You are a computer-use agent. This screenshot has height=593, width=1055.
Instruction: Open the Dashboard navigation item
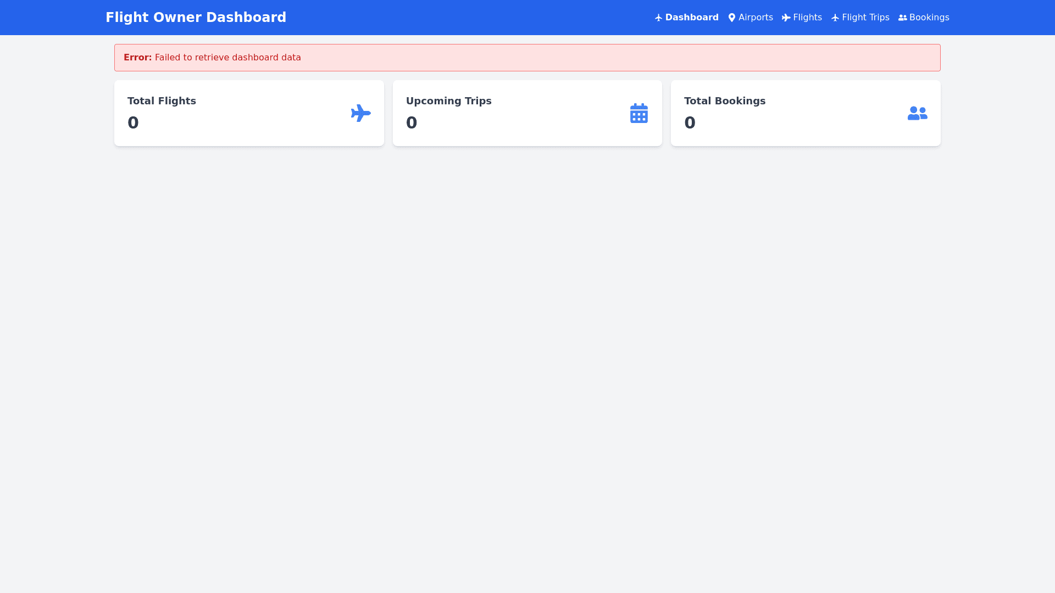(x=691, y=18)
